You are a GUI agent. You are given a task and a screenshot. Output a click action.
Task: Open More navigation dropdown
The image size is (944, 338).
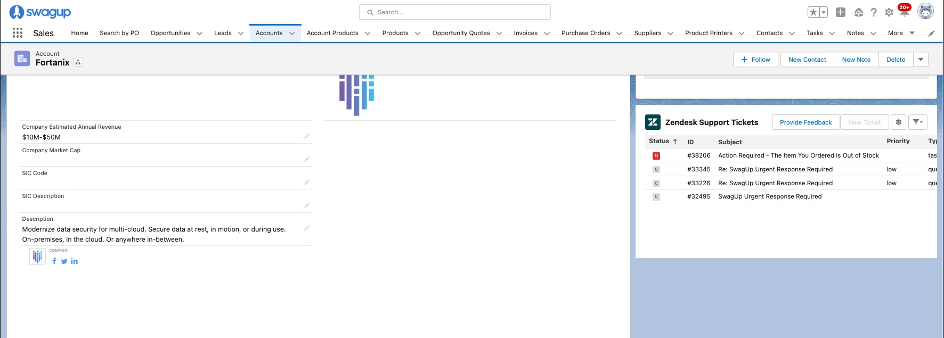(901, 33)
